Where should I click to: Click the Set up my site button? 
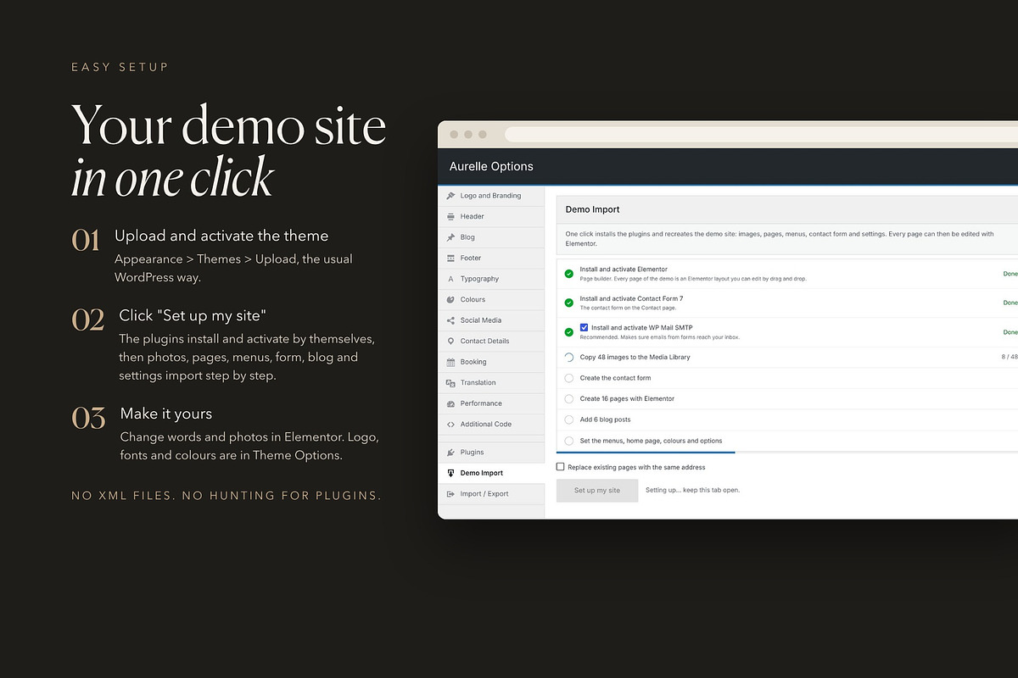[597, 491]
